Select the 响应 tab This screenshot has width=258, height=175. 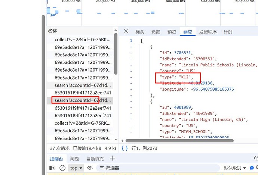(188, 32)
